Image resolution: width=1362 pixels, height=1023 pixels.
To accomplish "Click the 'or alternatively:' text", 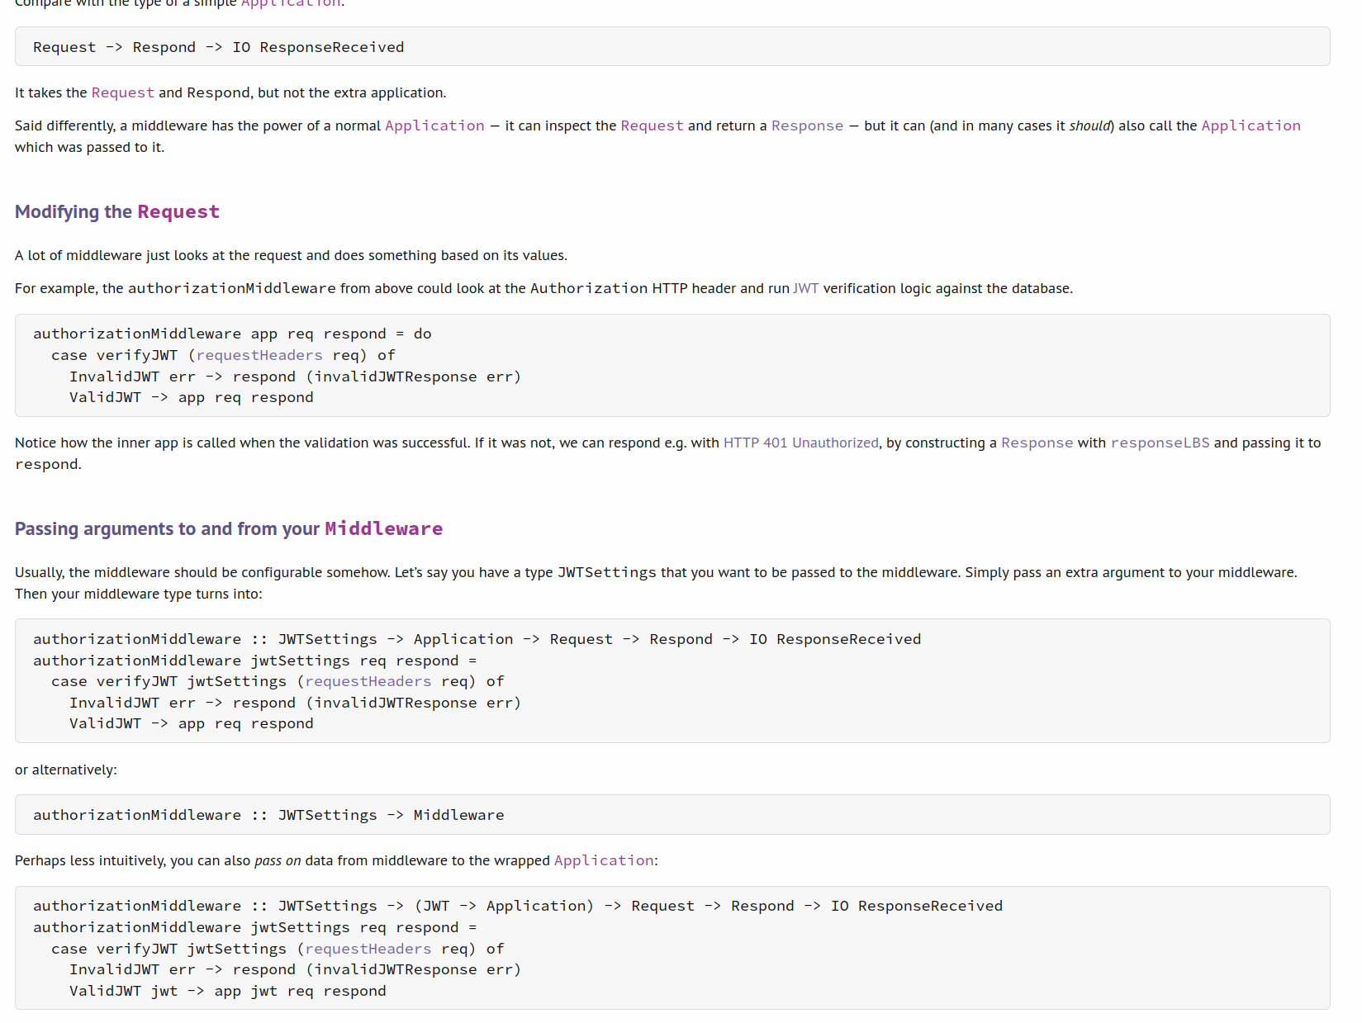I will tap(66, 770).
